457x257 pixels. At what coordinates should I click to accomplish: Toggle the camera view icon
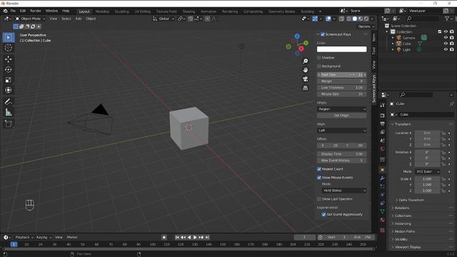click(x=305, y=79)
